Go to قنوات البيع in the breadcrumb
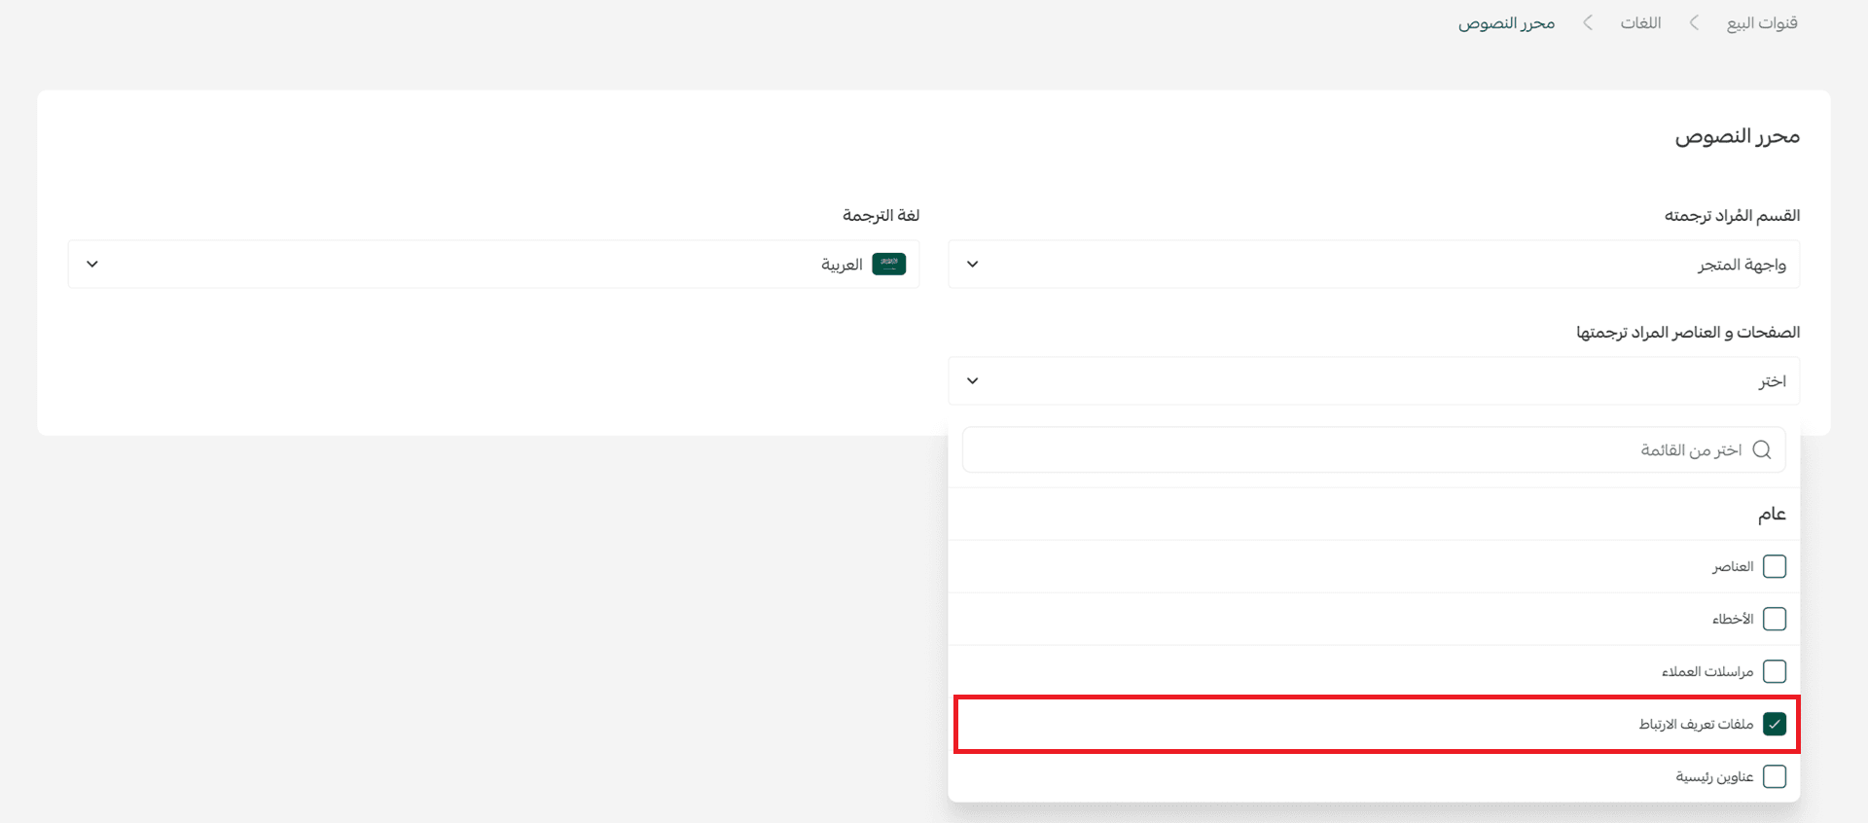This screenshot has width=1868, height=823. pos(1761,22)
